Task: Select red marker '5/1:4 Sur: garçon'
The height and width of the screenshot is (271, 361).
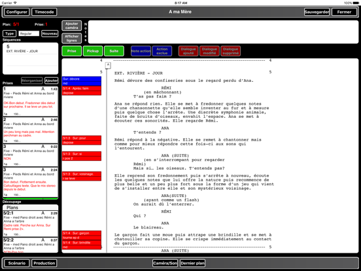Action: (x=82, y=235)
